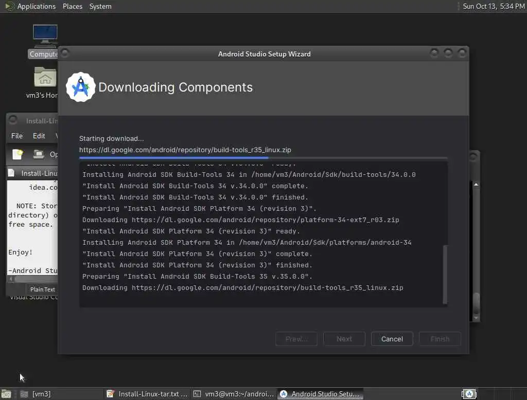
Task: Switch to the vm3 terminal taskbar window
Action: 234,394
